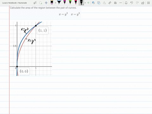
Task: Select the green pen
Action: (70, 2)
